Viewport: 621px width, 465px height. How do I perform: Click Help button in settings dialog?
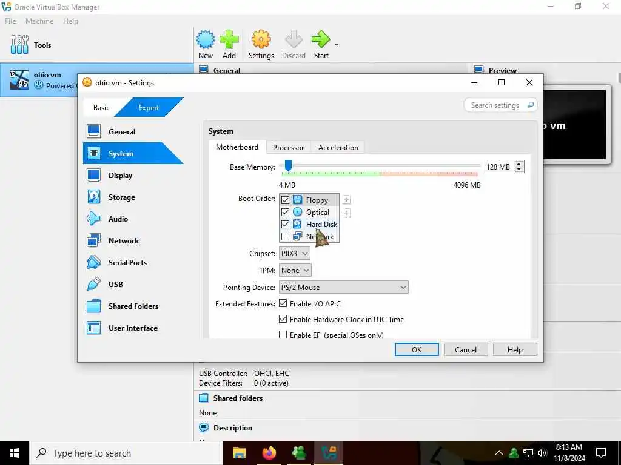[515, 349]
